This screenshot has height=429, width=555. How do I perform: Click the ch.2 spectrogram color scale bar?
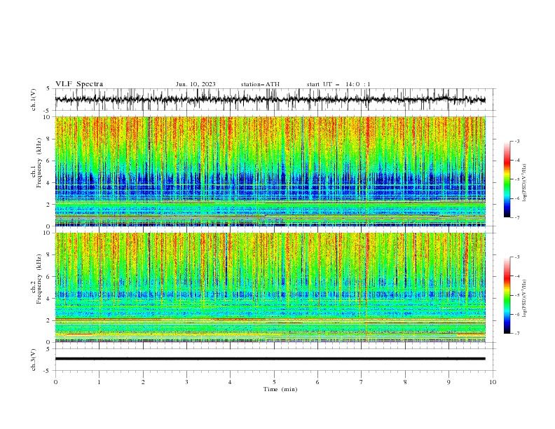pos(507,295)
